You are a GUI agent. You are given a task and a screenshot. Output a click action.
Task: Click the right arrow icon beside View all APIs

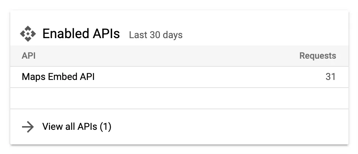(28, 127)
